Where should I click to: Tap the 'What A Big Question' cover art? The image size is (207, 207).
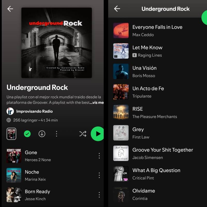pos(121,174)
